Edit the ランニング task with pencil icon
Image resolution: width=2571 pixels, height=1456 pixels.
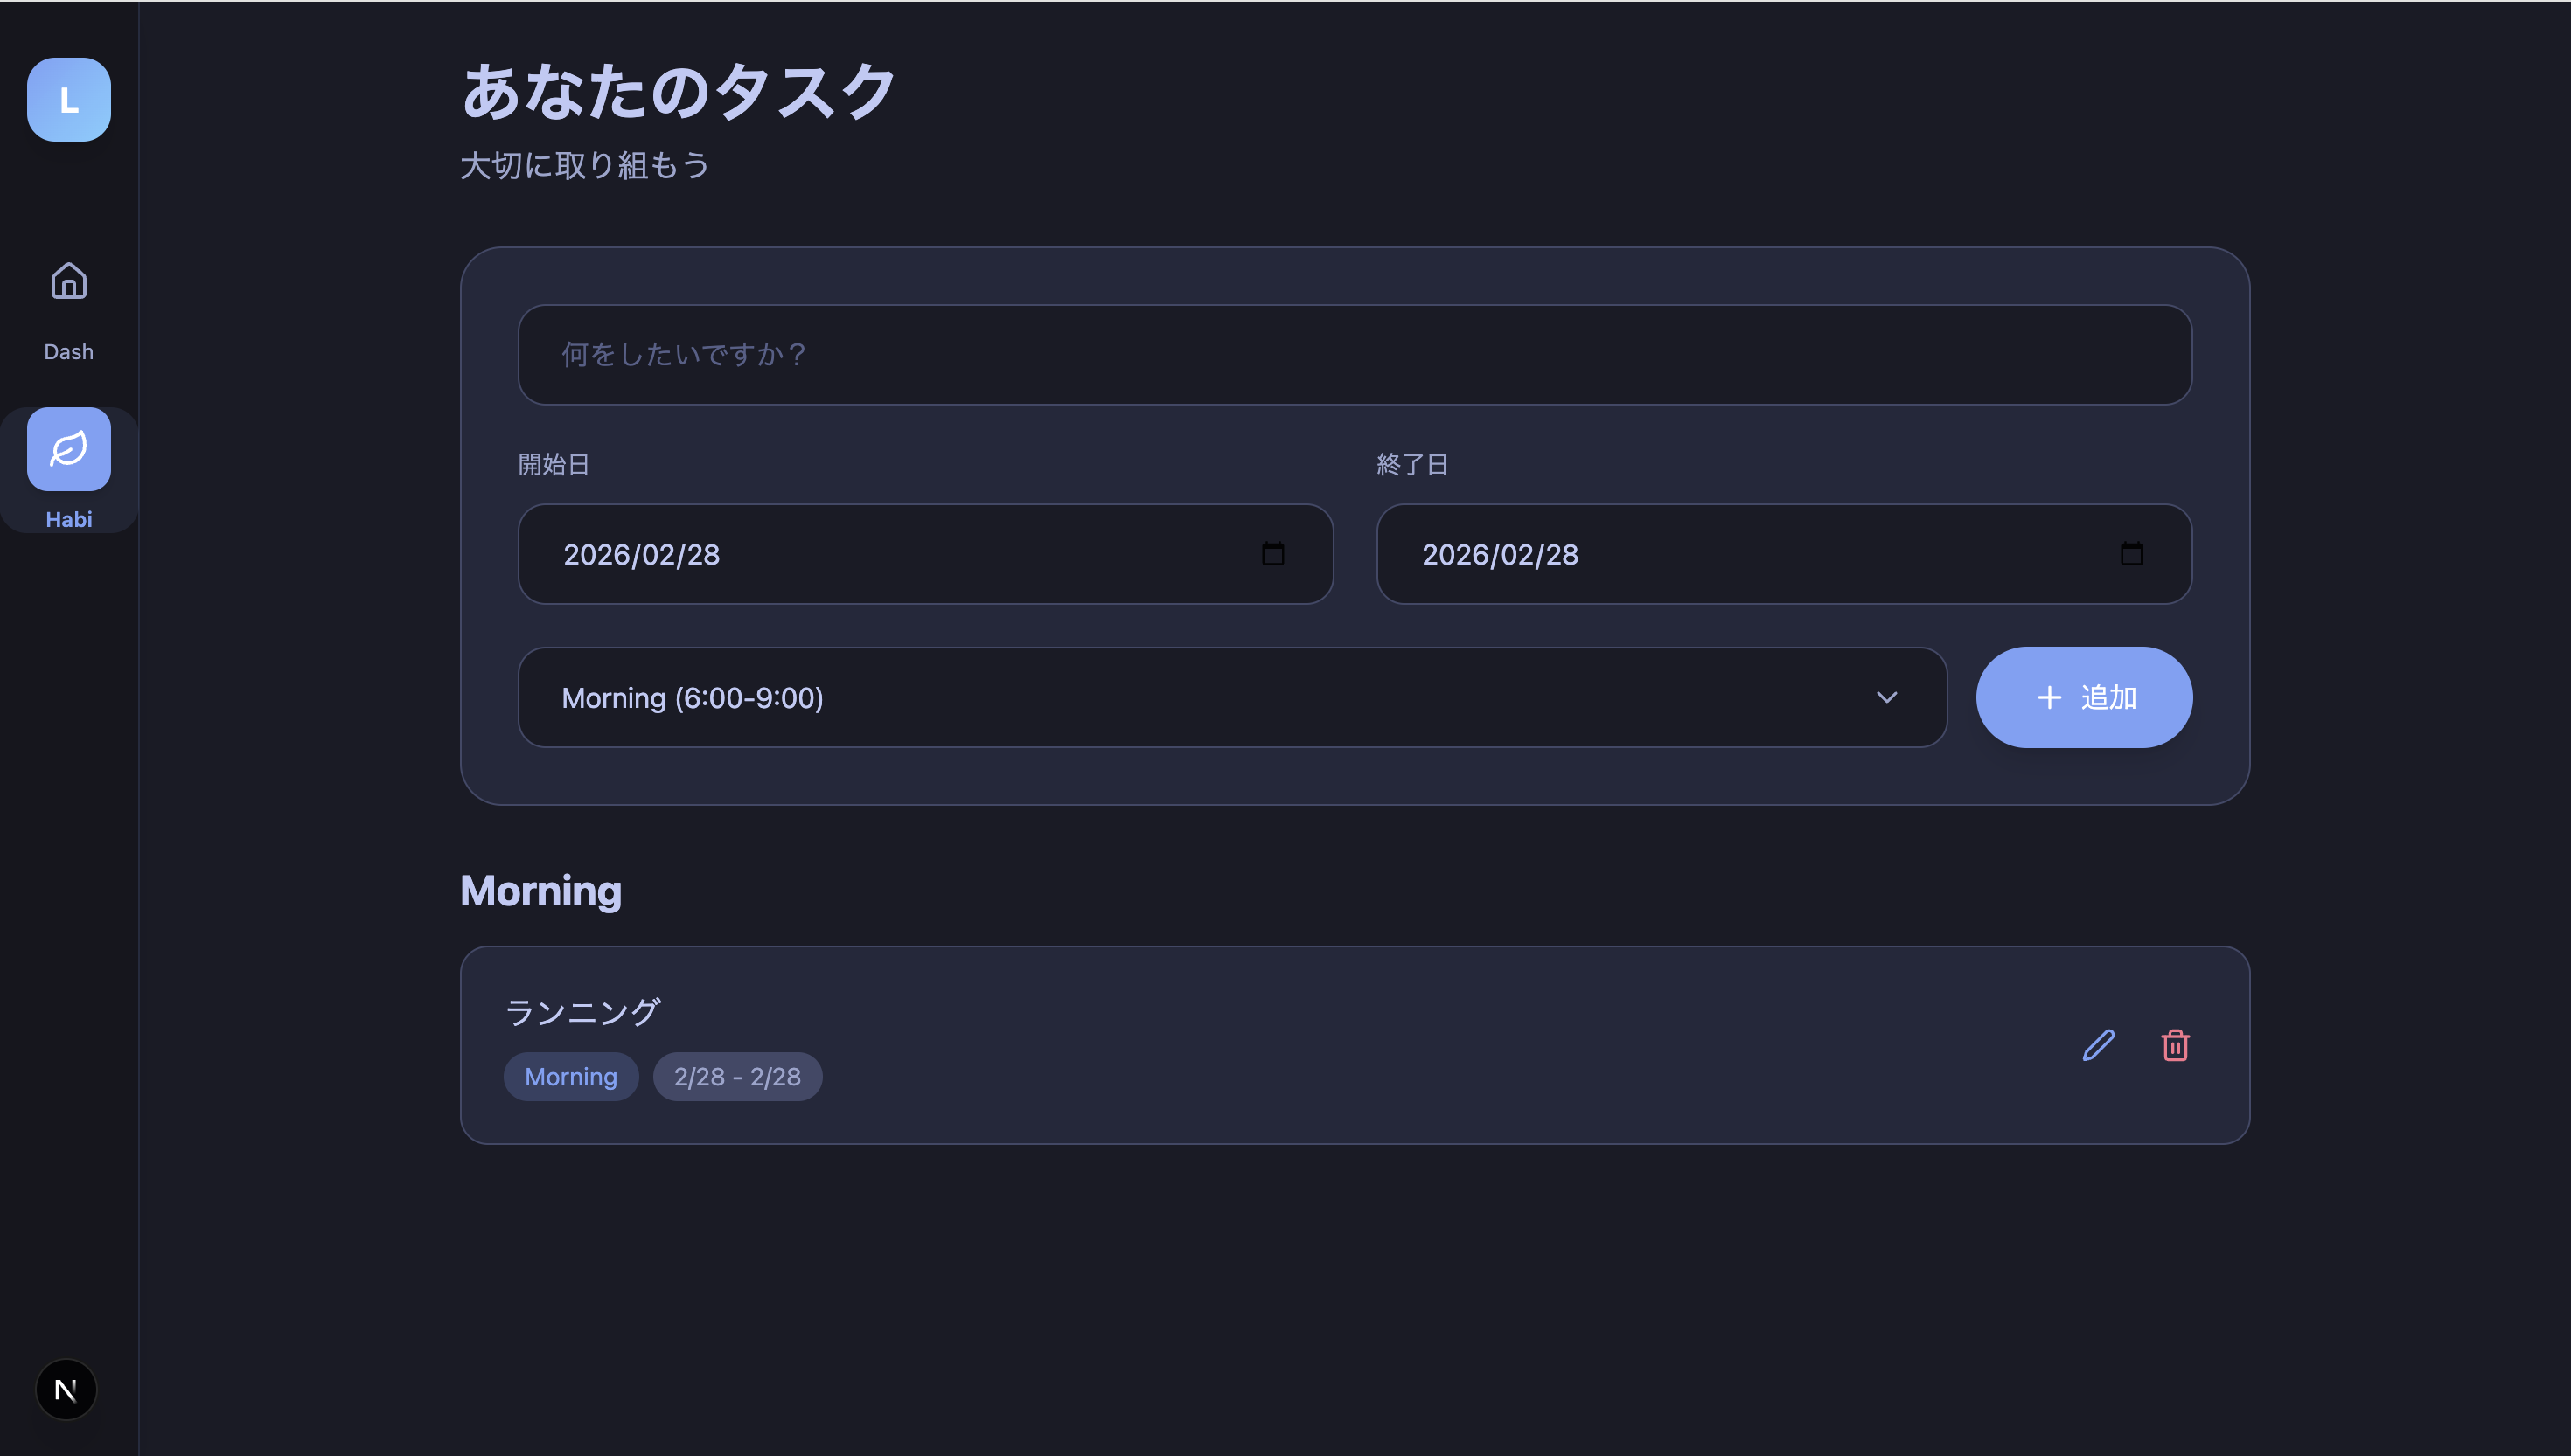click(x=2098, y=1045)
